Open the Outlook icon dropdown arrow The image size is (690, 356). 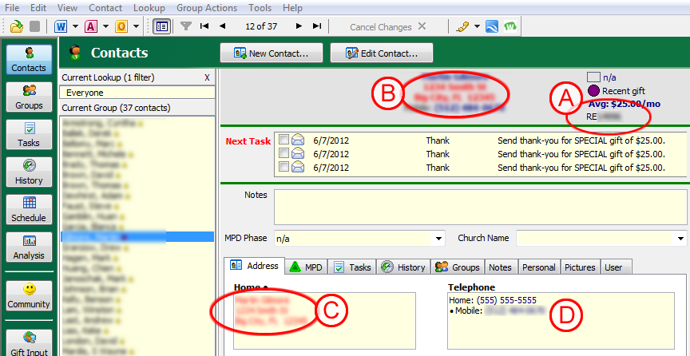[x=137, y=26]
